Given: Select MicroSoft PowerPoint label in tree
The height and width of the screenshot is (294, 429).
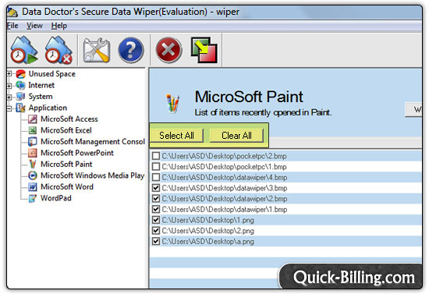Looking at the screenshot, I should [x=77, y=153].
